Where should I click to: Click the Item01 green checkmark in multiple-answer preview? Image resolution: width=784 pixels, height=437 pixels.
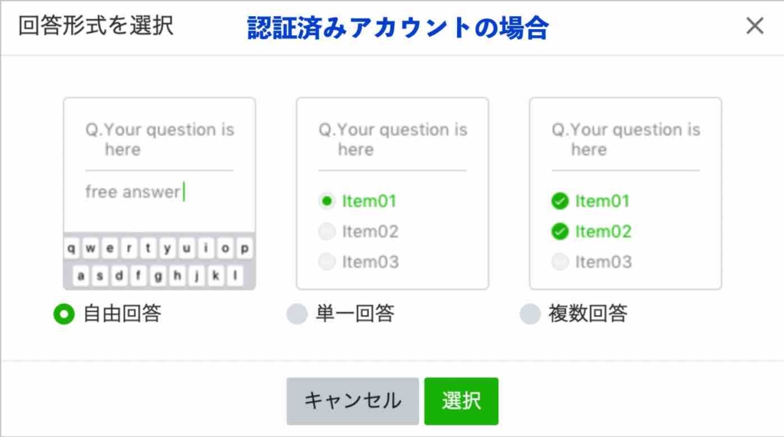point(560,201)
